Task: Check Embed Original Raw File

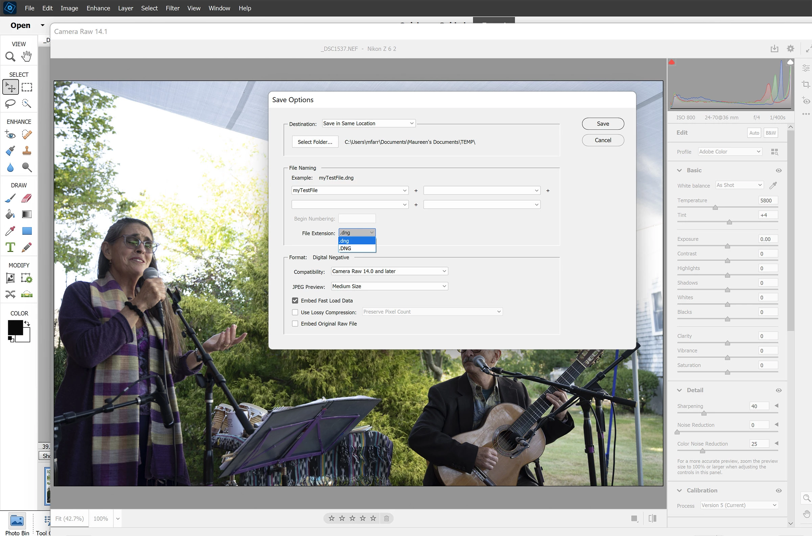Action: (295, 323)
